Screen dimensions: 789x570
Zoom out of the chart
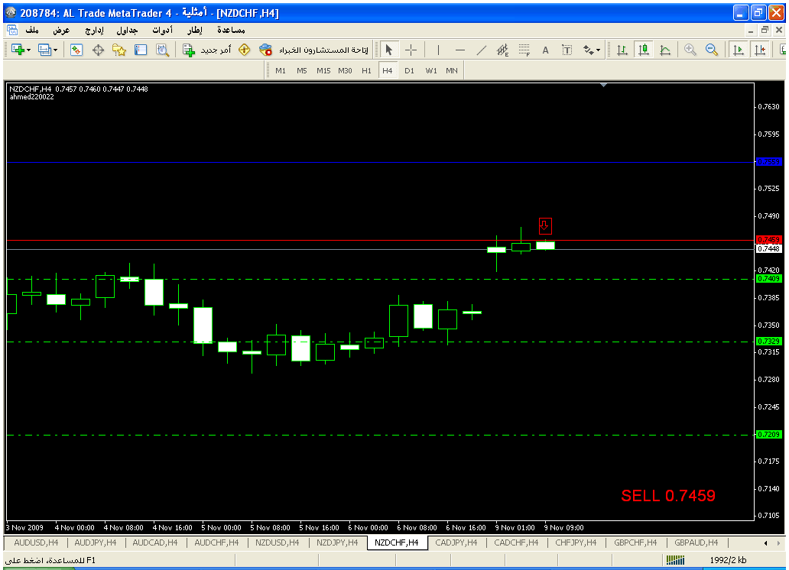pyautogui.click(x=712, y=50)
